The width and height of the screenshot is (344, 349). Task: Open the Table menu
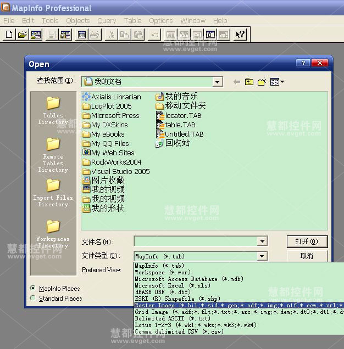point(133,21)
